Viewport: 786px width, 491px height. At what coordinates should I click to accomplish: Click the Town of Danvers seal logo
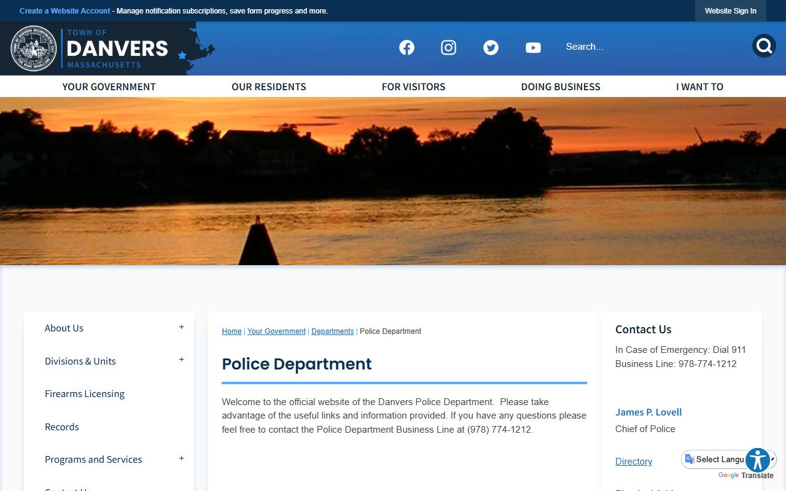[x=34, y=48]
